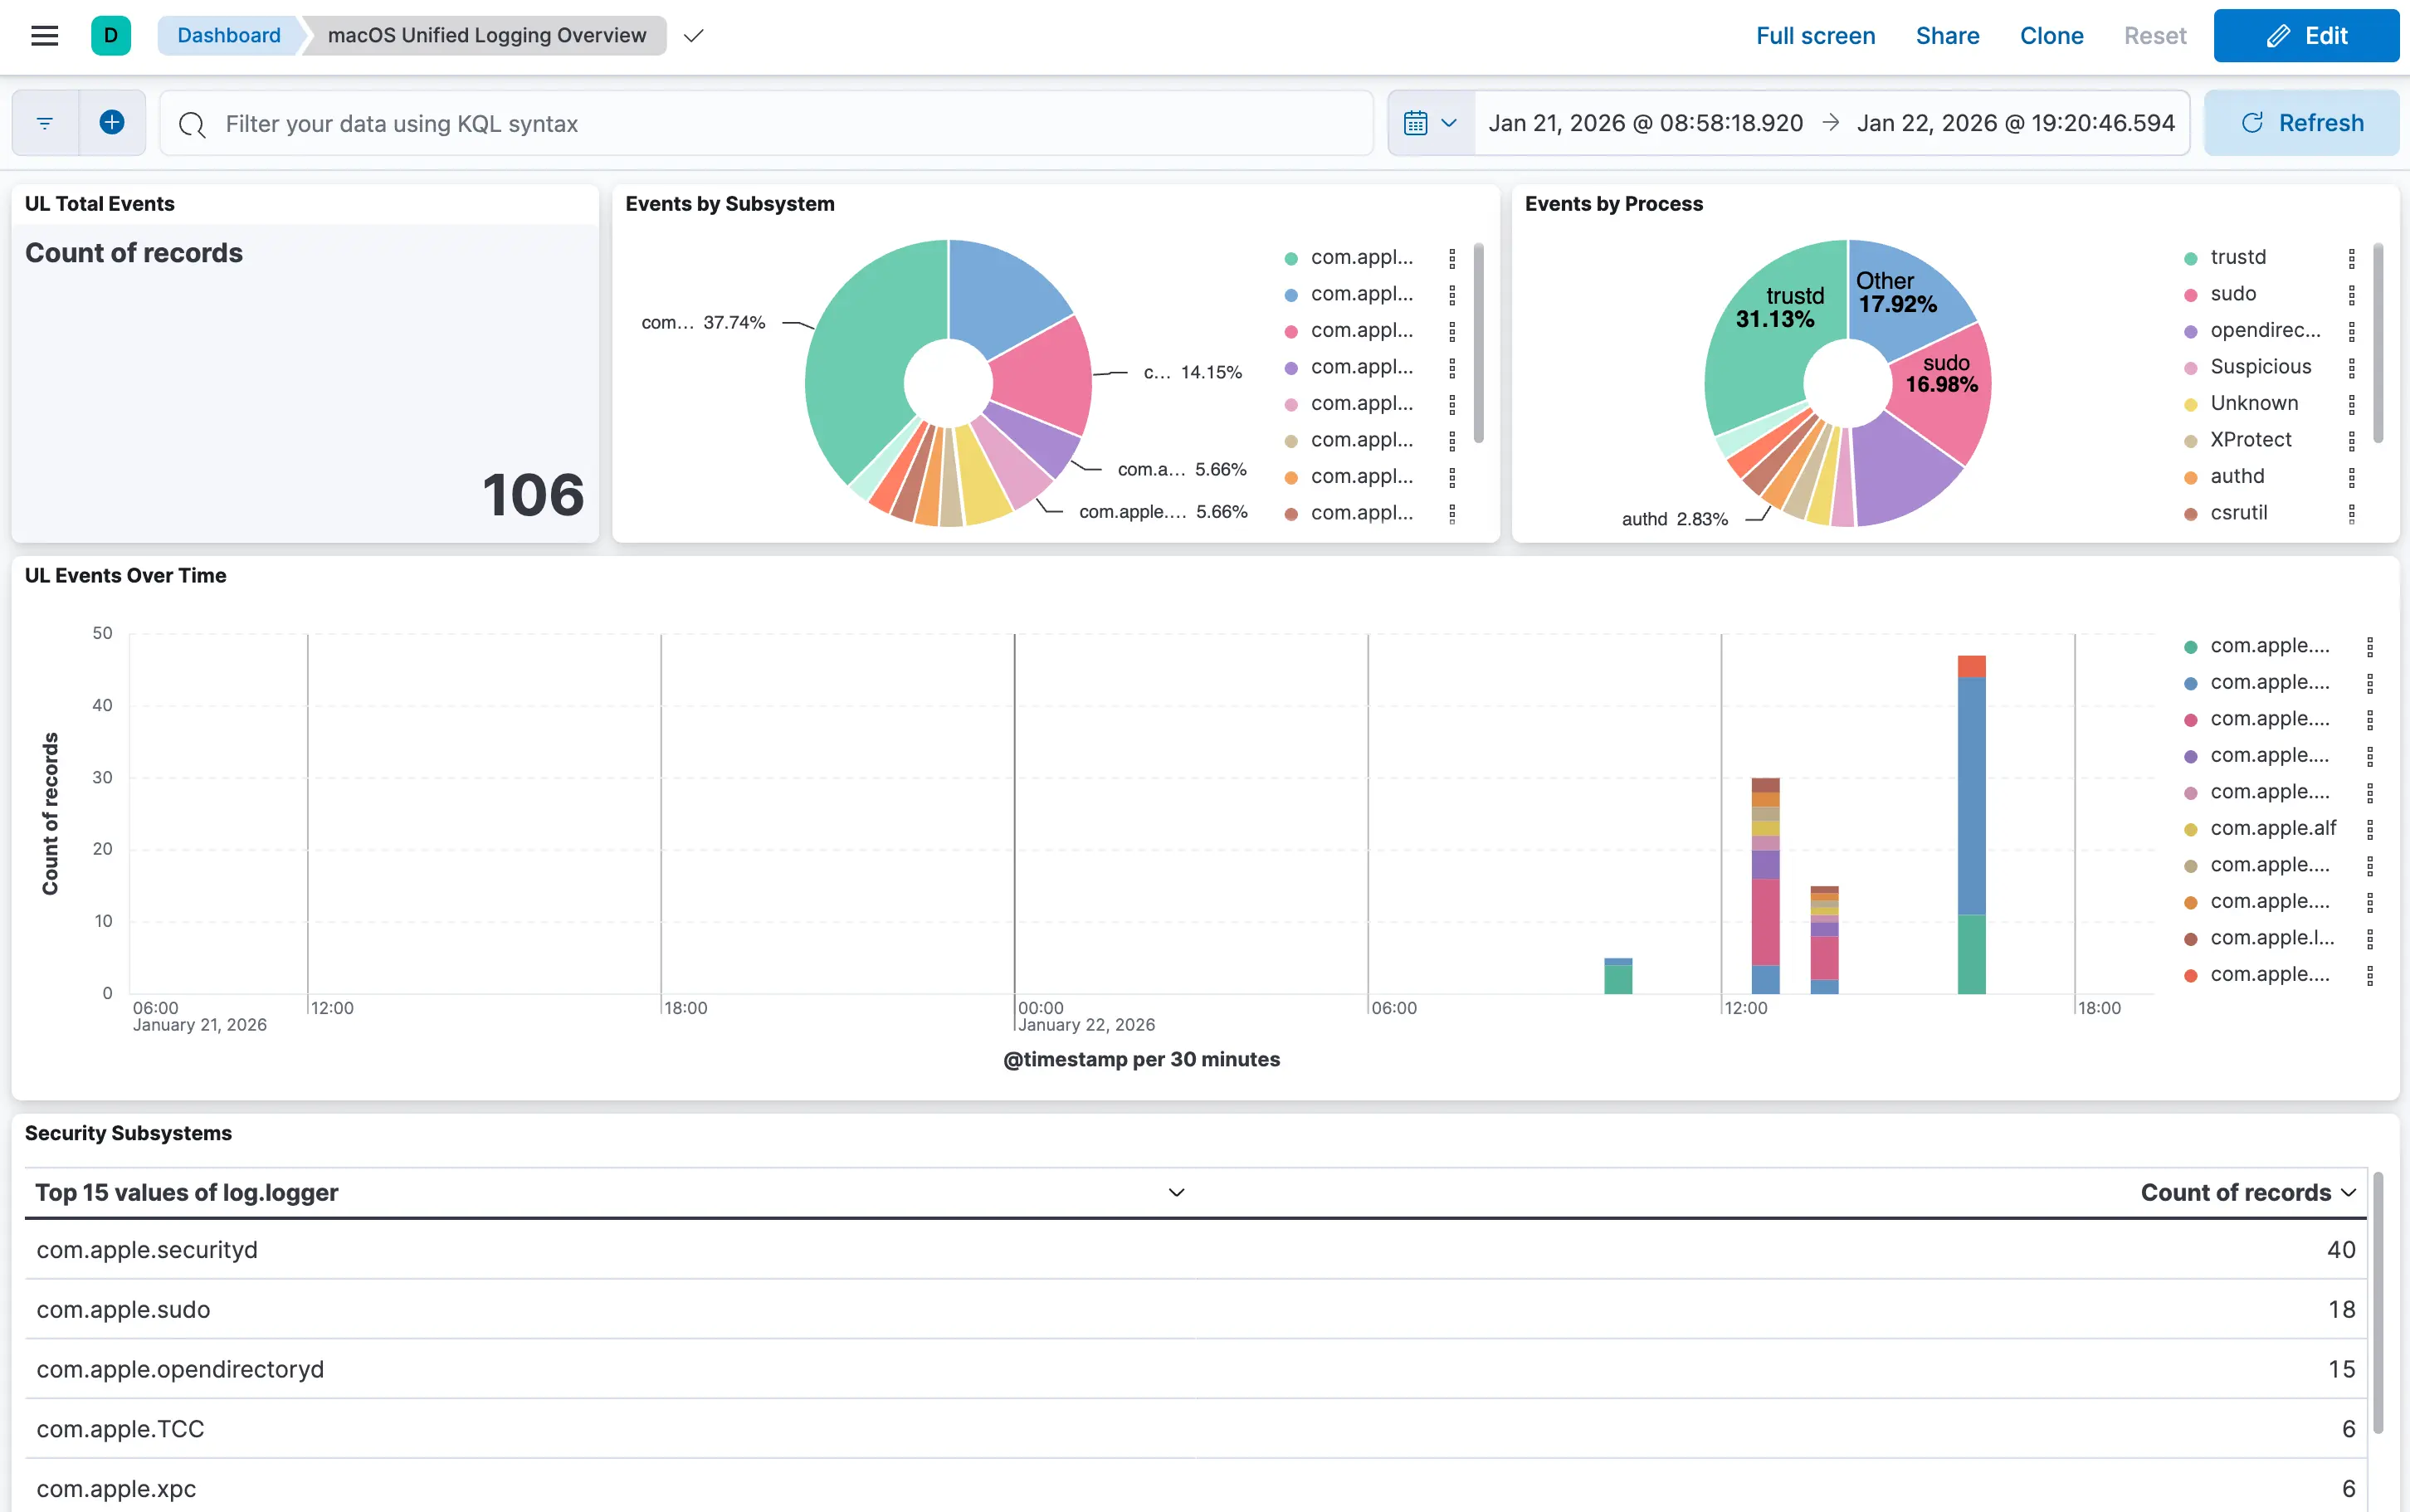Open options for the csrutil legend entry

(2351, 513)
